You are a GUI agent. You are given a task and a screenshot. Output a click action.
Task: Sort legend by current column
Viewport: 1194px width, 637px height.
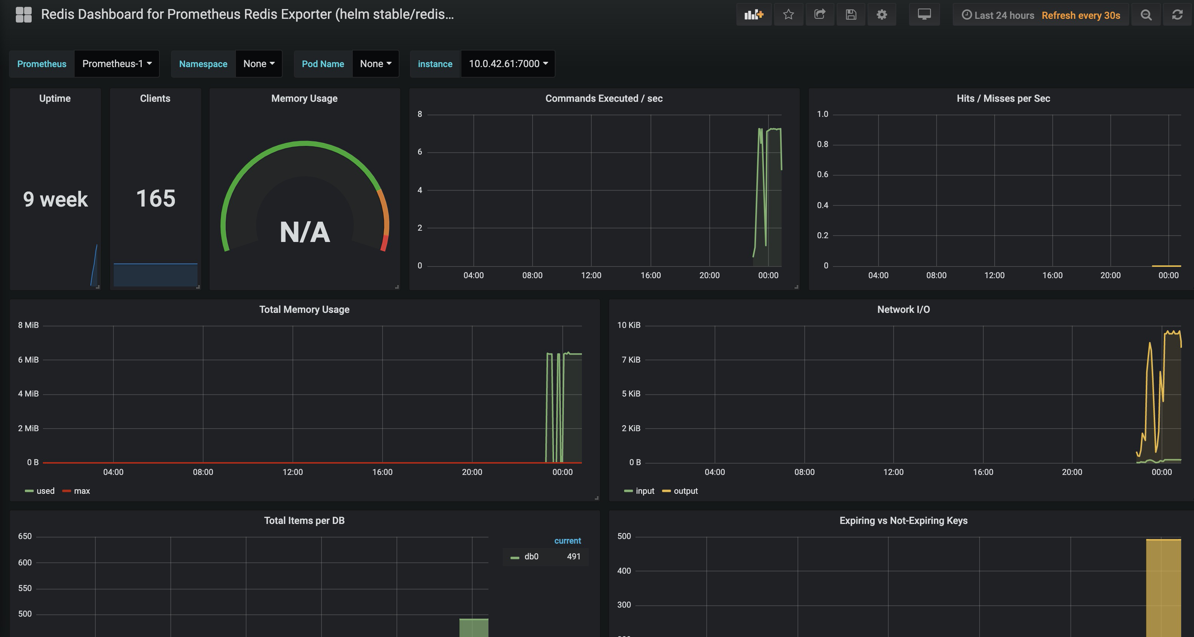pyautogui.click(x=567, y=541)
